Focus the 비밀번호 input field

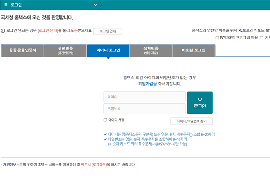pyautogui.click(x=144, y=108)
